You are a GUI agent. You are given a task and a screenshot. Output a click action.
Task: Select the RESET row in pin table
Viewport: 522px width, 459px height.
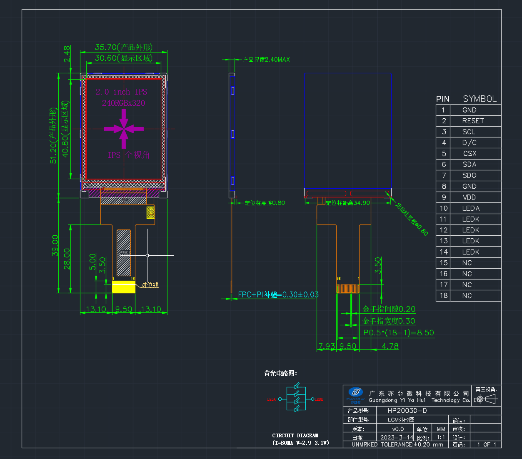[468, 121]
